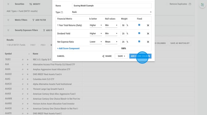This screenshot has height=115, width=207.
Task: Click the plus icon for symbol AAAPX
Action: (x=27, y=113)
